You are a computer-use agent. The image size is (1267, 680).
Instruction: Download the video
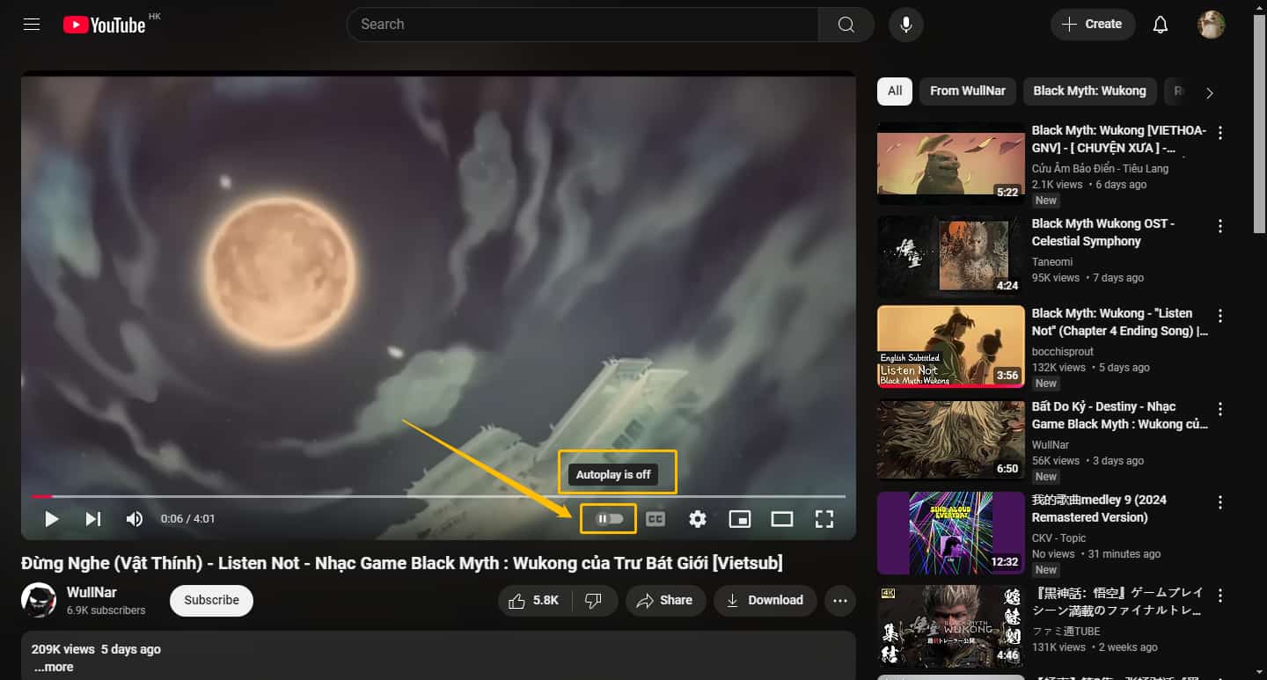(x=765, y=601)
